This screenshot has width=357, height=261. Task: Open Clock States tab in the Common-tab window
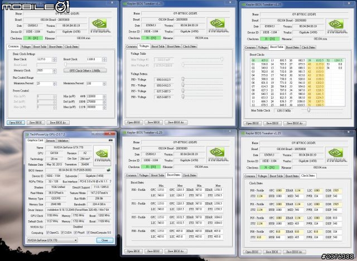click(x=71, y=47)
